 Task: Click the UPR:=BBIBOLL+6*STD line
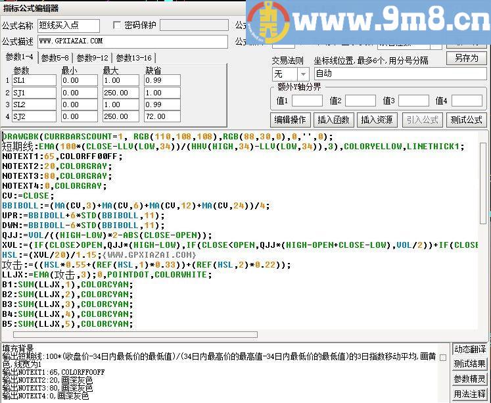[83, 216]
